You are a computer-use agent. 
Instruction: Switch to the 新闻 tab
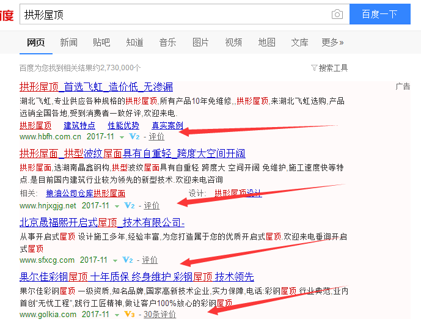[68, 42]
